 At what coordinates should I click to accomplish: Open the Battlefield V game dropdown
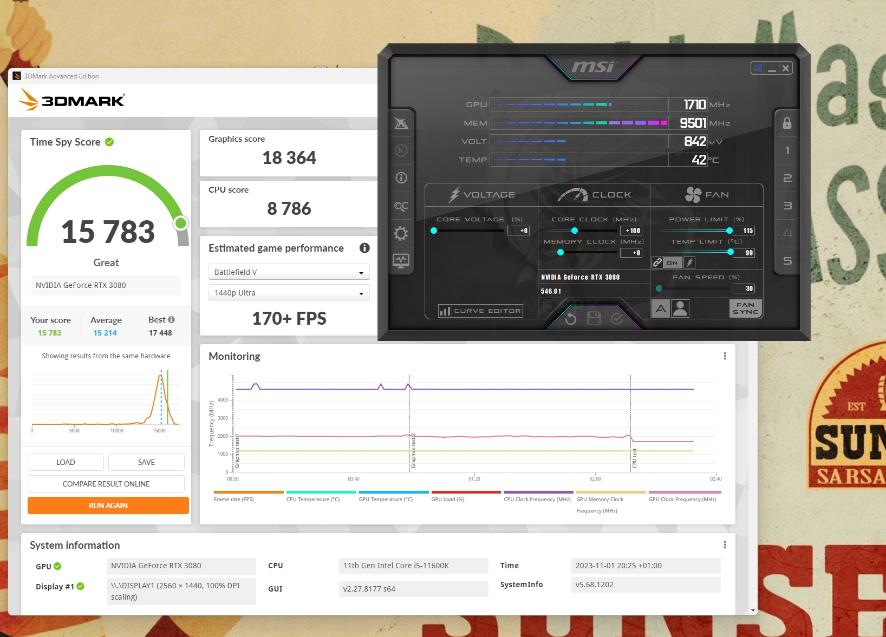289,272
